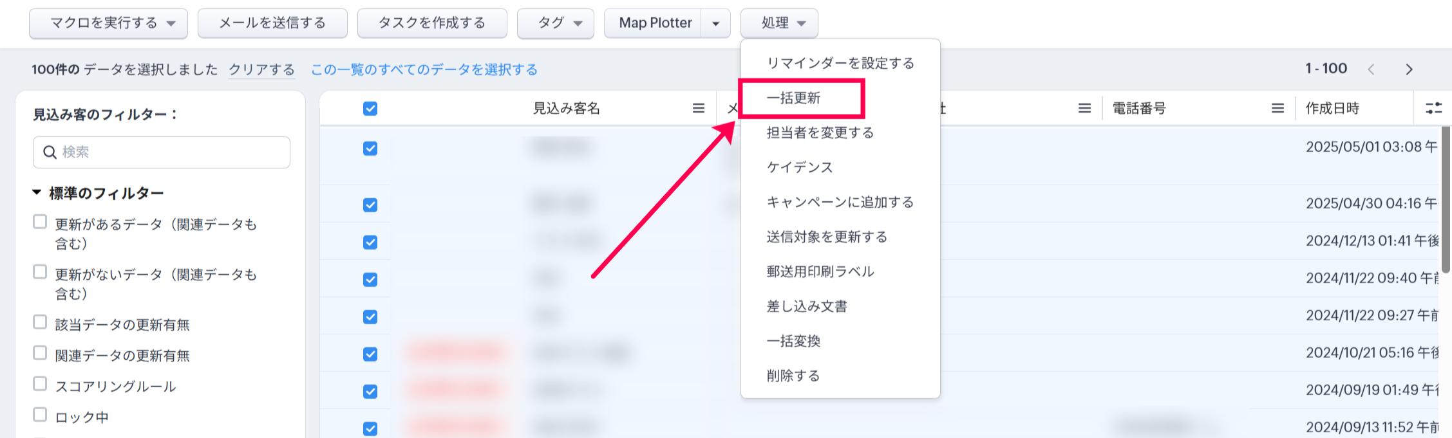This screenshot has width=1452, height=438.
Task: Enable the ロック中 filter checkbox
Action: [x=40, y=415]
